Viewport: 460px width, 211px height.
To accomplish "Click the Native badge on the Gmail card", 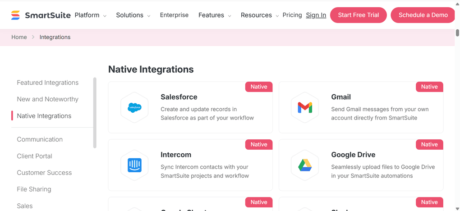I will coord(429,87).
